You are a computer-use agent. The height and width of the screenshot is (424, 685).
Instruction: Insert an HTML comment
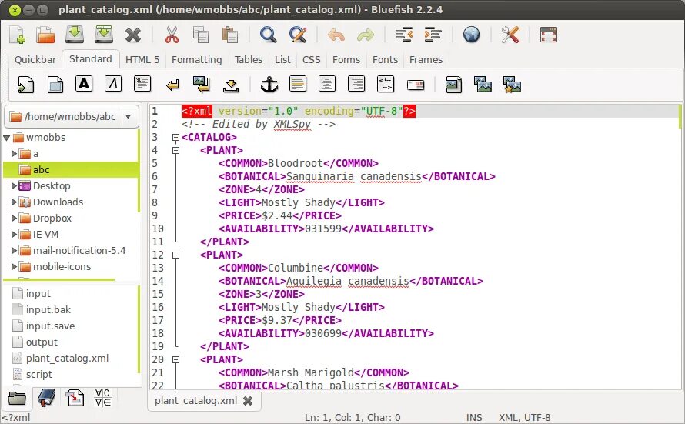pyautogui.click(x=386, y=85)
